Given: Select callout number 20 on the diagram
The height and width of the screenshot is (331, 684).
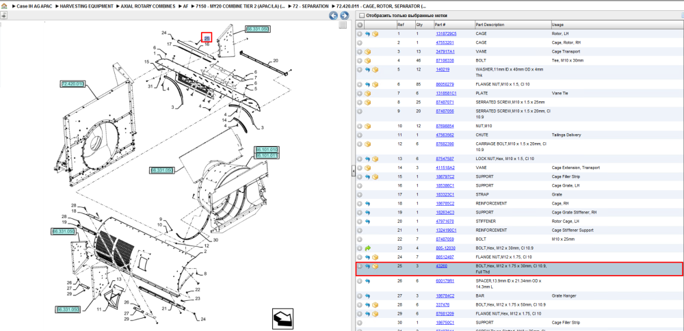Looking at the screenshot, I should [x=275, y=61].
